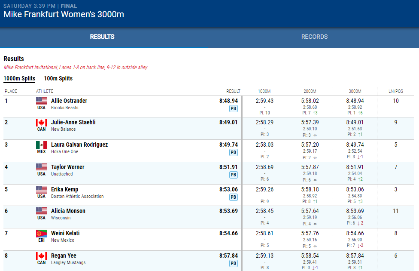This screenshot has height=271, width=419.
Task: Switch to the Records tab
Action: click(x=314, y=37)
